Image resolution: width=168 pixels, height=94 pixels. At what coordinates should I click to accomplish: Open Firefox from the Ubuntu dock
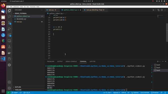tap(3, 5)
